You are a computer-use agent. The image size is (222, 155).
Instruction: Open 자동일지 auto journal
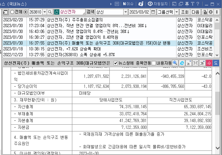(x=157, y=4)
